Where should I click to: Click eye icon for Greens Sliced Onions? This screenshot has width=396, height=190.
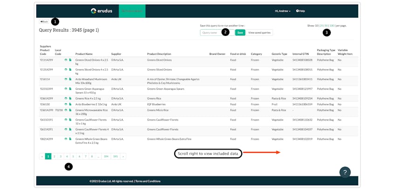[x=66, y=69]
